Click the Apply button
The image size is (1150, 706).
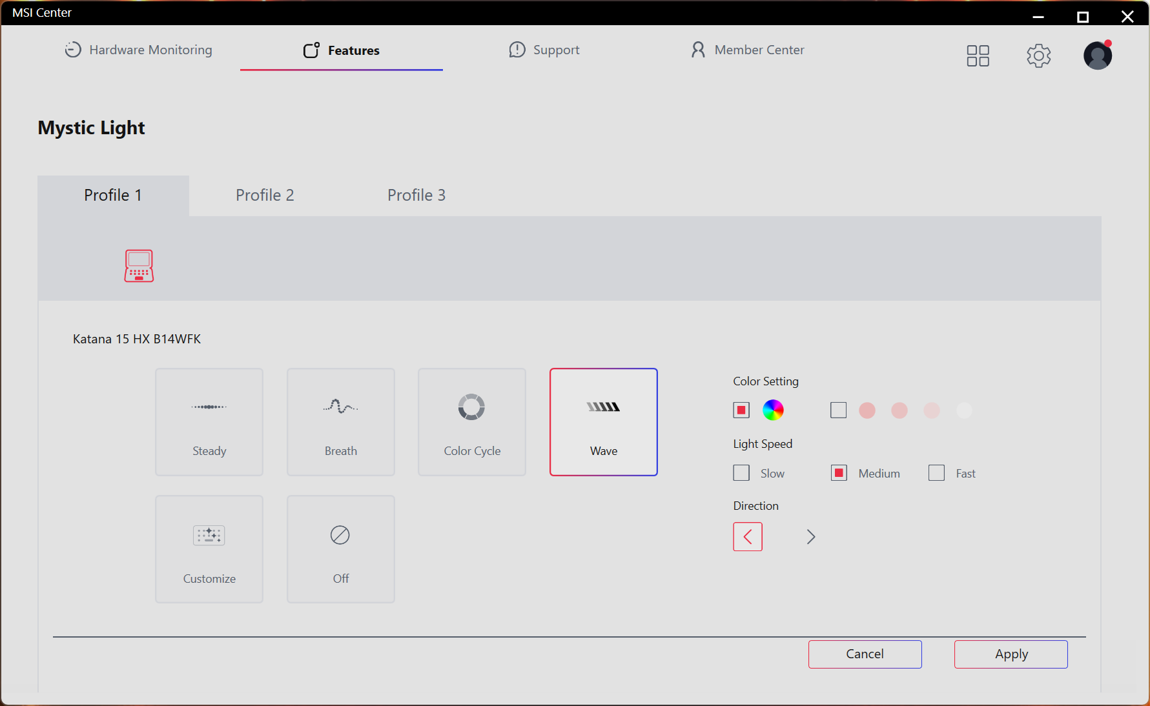pos(1011,654)
